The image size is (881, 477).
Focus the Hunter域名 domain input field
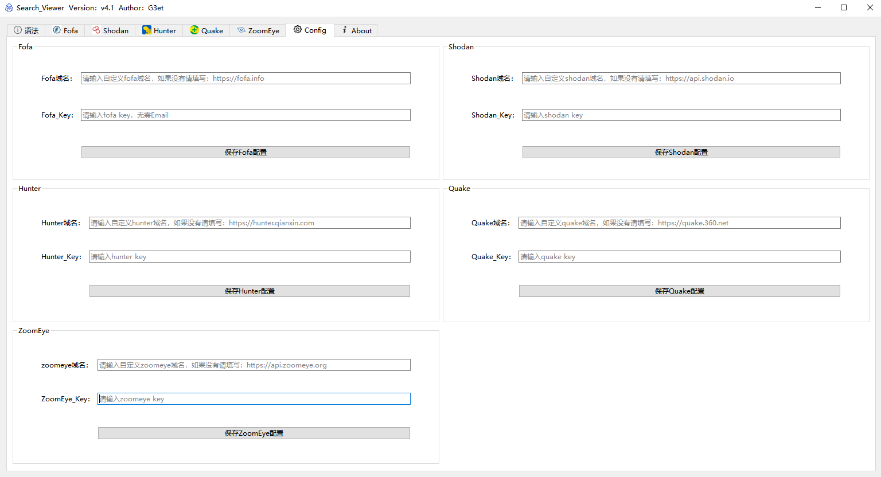tap(250, 223)
